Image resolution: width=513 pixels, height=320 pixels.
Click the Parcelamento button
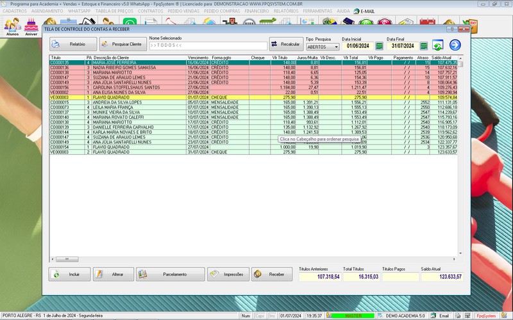(171, 275)
